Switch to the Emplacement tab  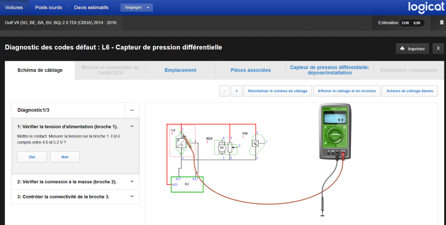point(181,70)
